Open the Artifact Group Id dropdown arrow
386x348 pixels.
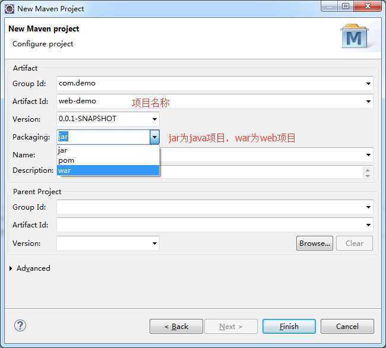click(368, 83)
